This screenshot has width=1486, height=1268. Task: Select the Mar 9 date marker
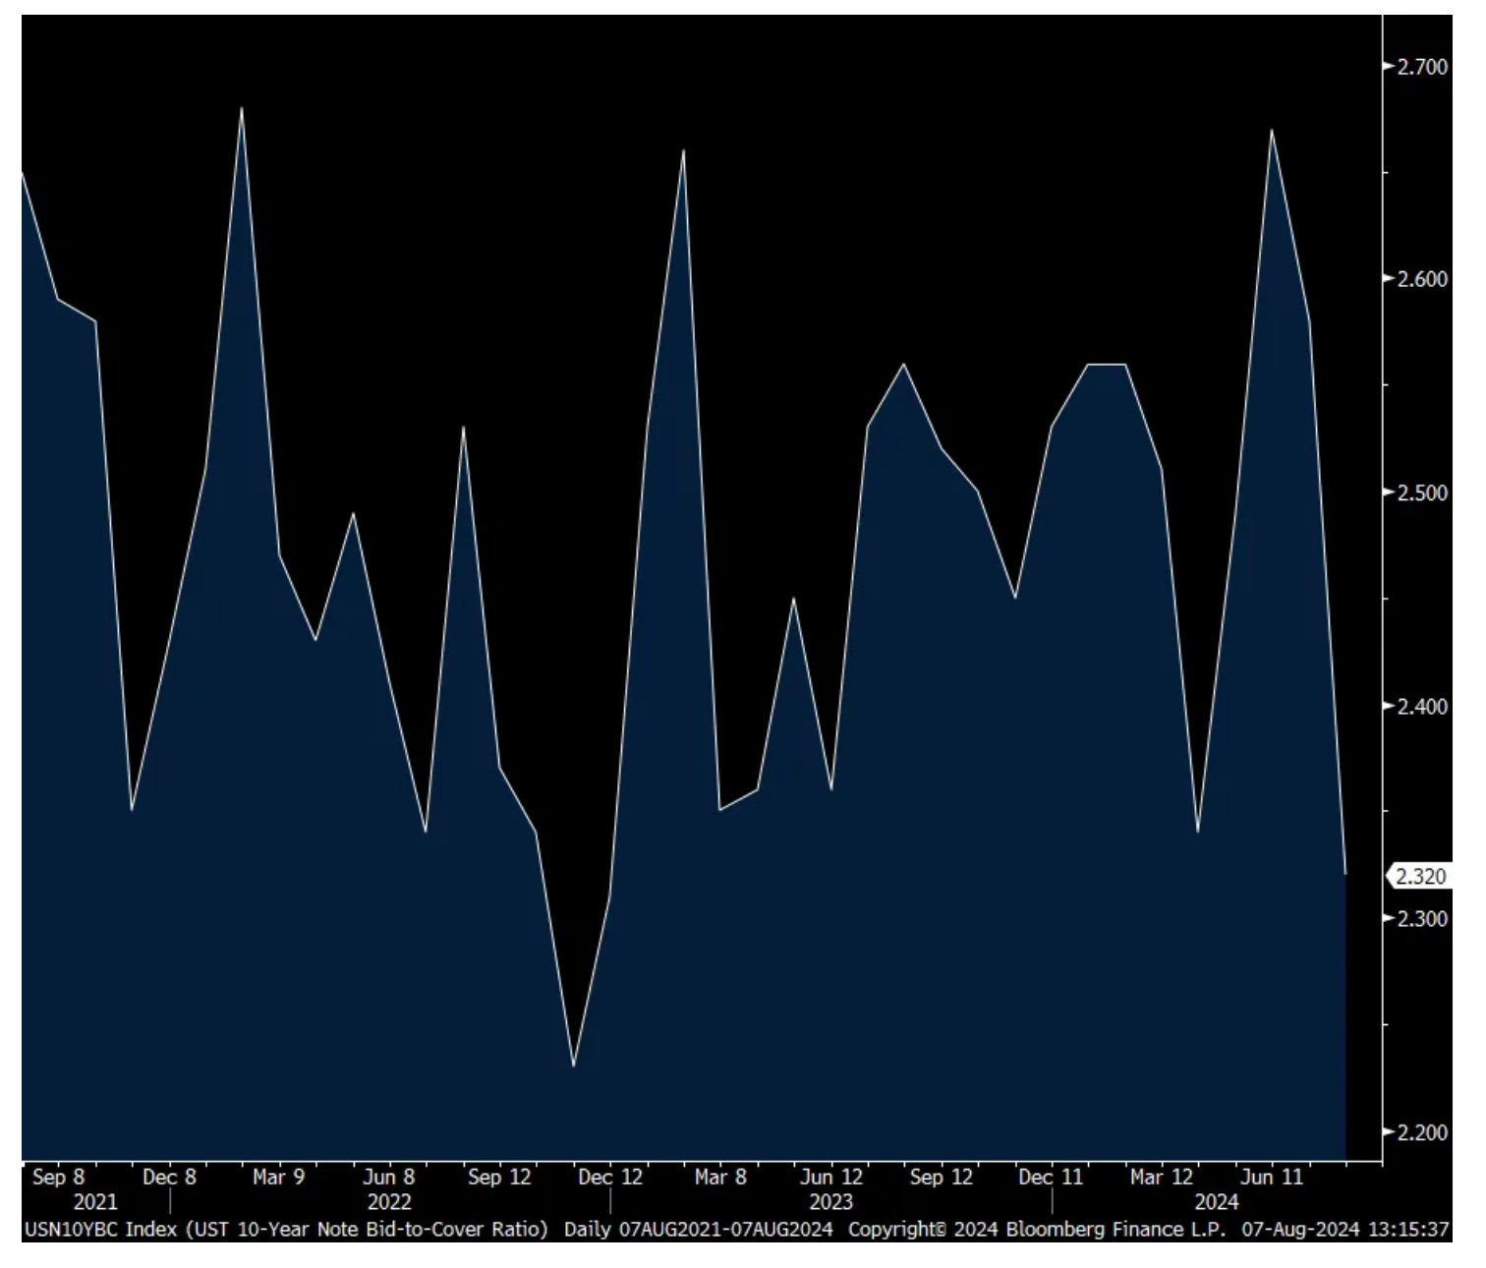(279, 1178)
